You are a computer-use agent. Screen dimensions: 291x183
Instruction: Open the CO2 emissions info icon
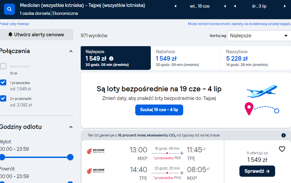(283, 135)
